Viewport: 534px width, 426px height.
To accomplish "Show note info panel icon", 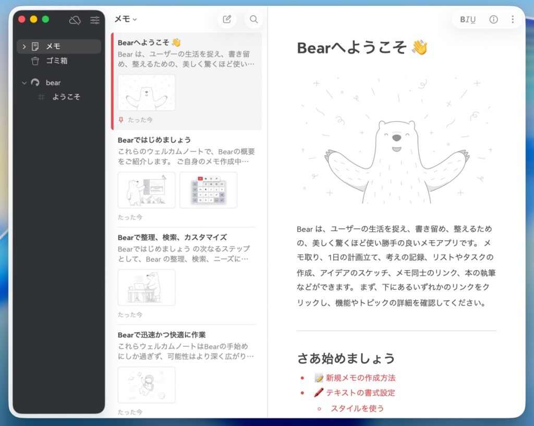I will [x=493, y=19].
